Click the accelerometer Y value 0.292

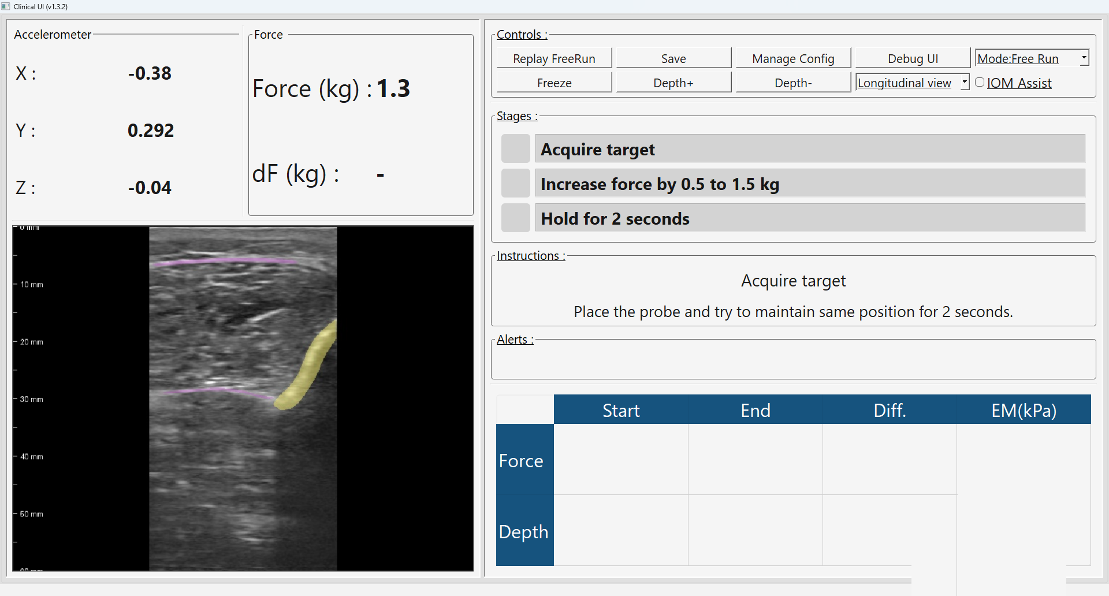point(151,131)
